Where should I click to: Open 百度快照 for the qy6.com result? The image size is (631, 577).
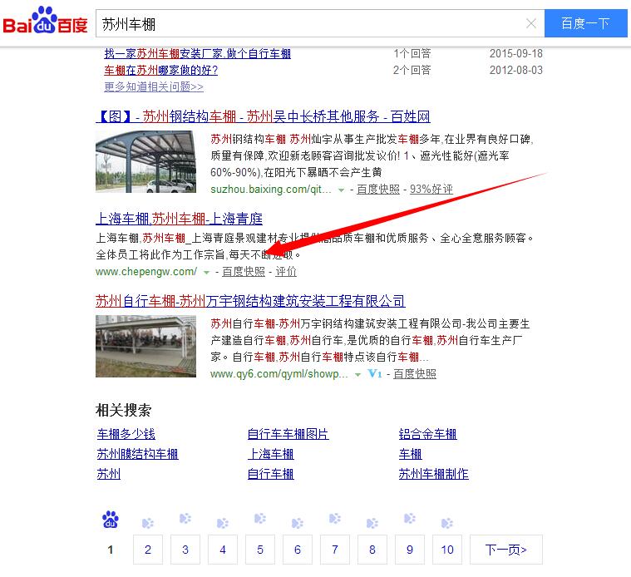pos(415,374)
